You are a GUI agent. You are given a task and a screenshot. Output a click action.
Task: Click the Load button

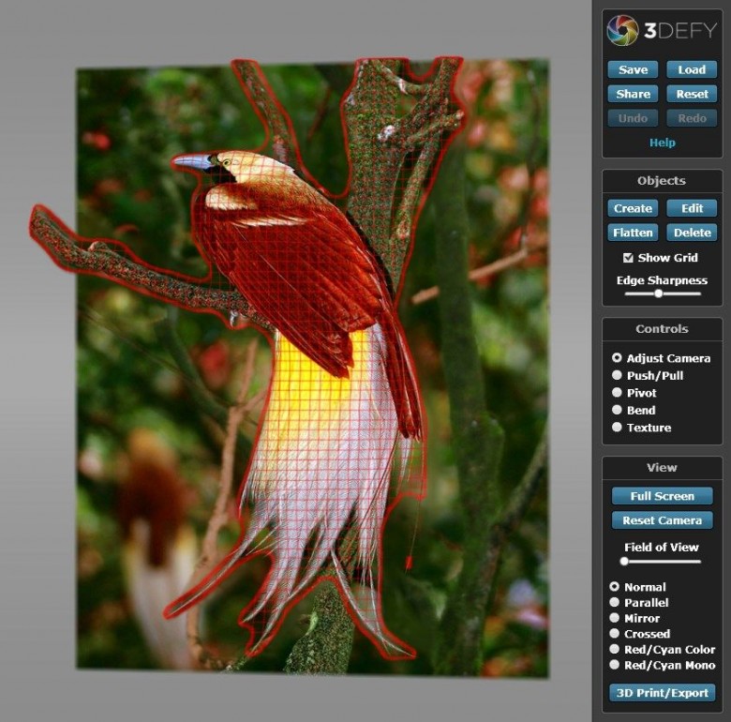pyautogui.click(x=692, y=70)
